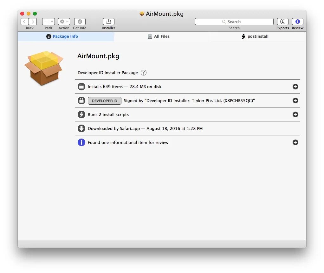Image resolution: width=324 pixels, height=273 pixels.
Task: Go back with the left chevron button
Action: point(25,22)
